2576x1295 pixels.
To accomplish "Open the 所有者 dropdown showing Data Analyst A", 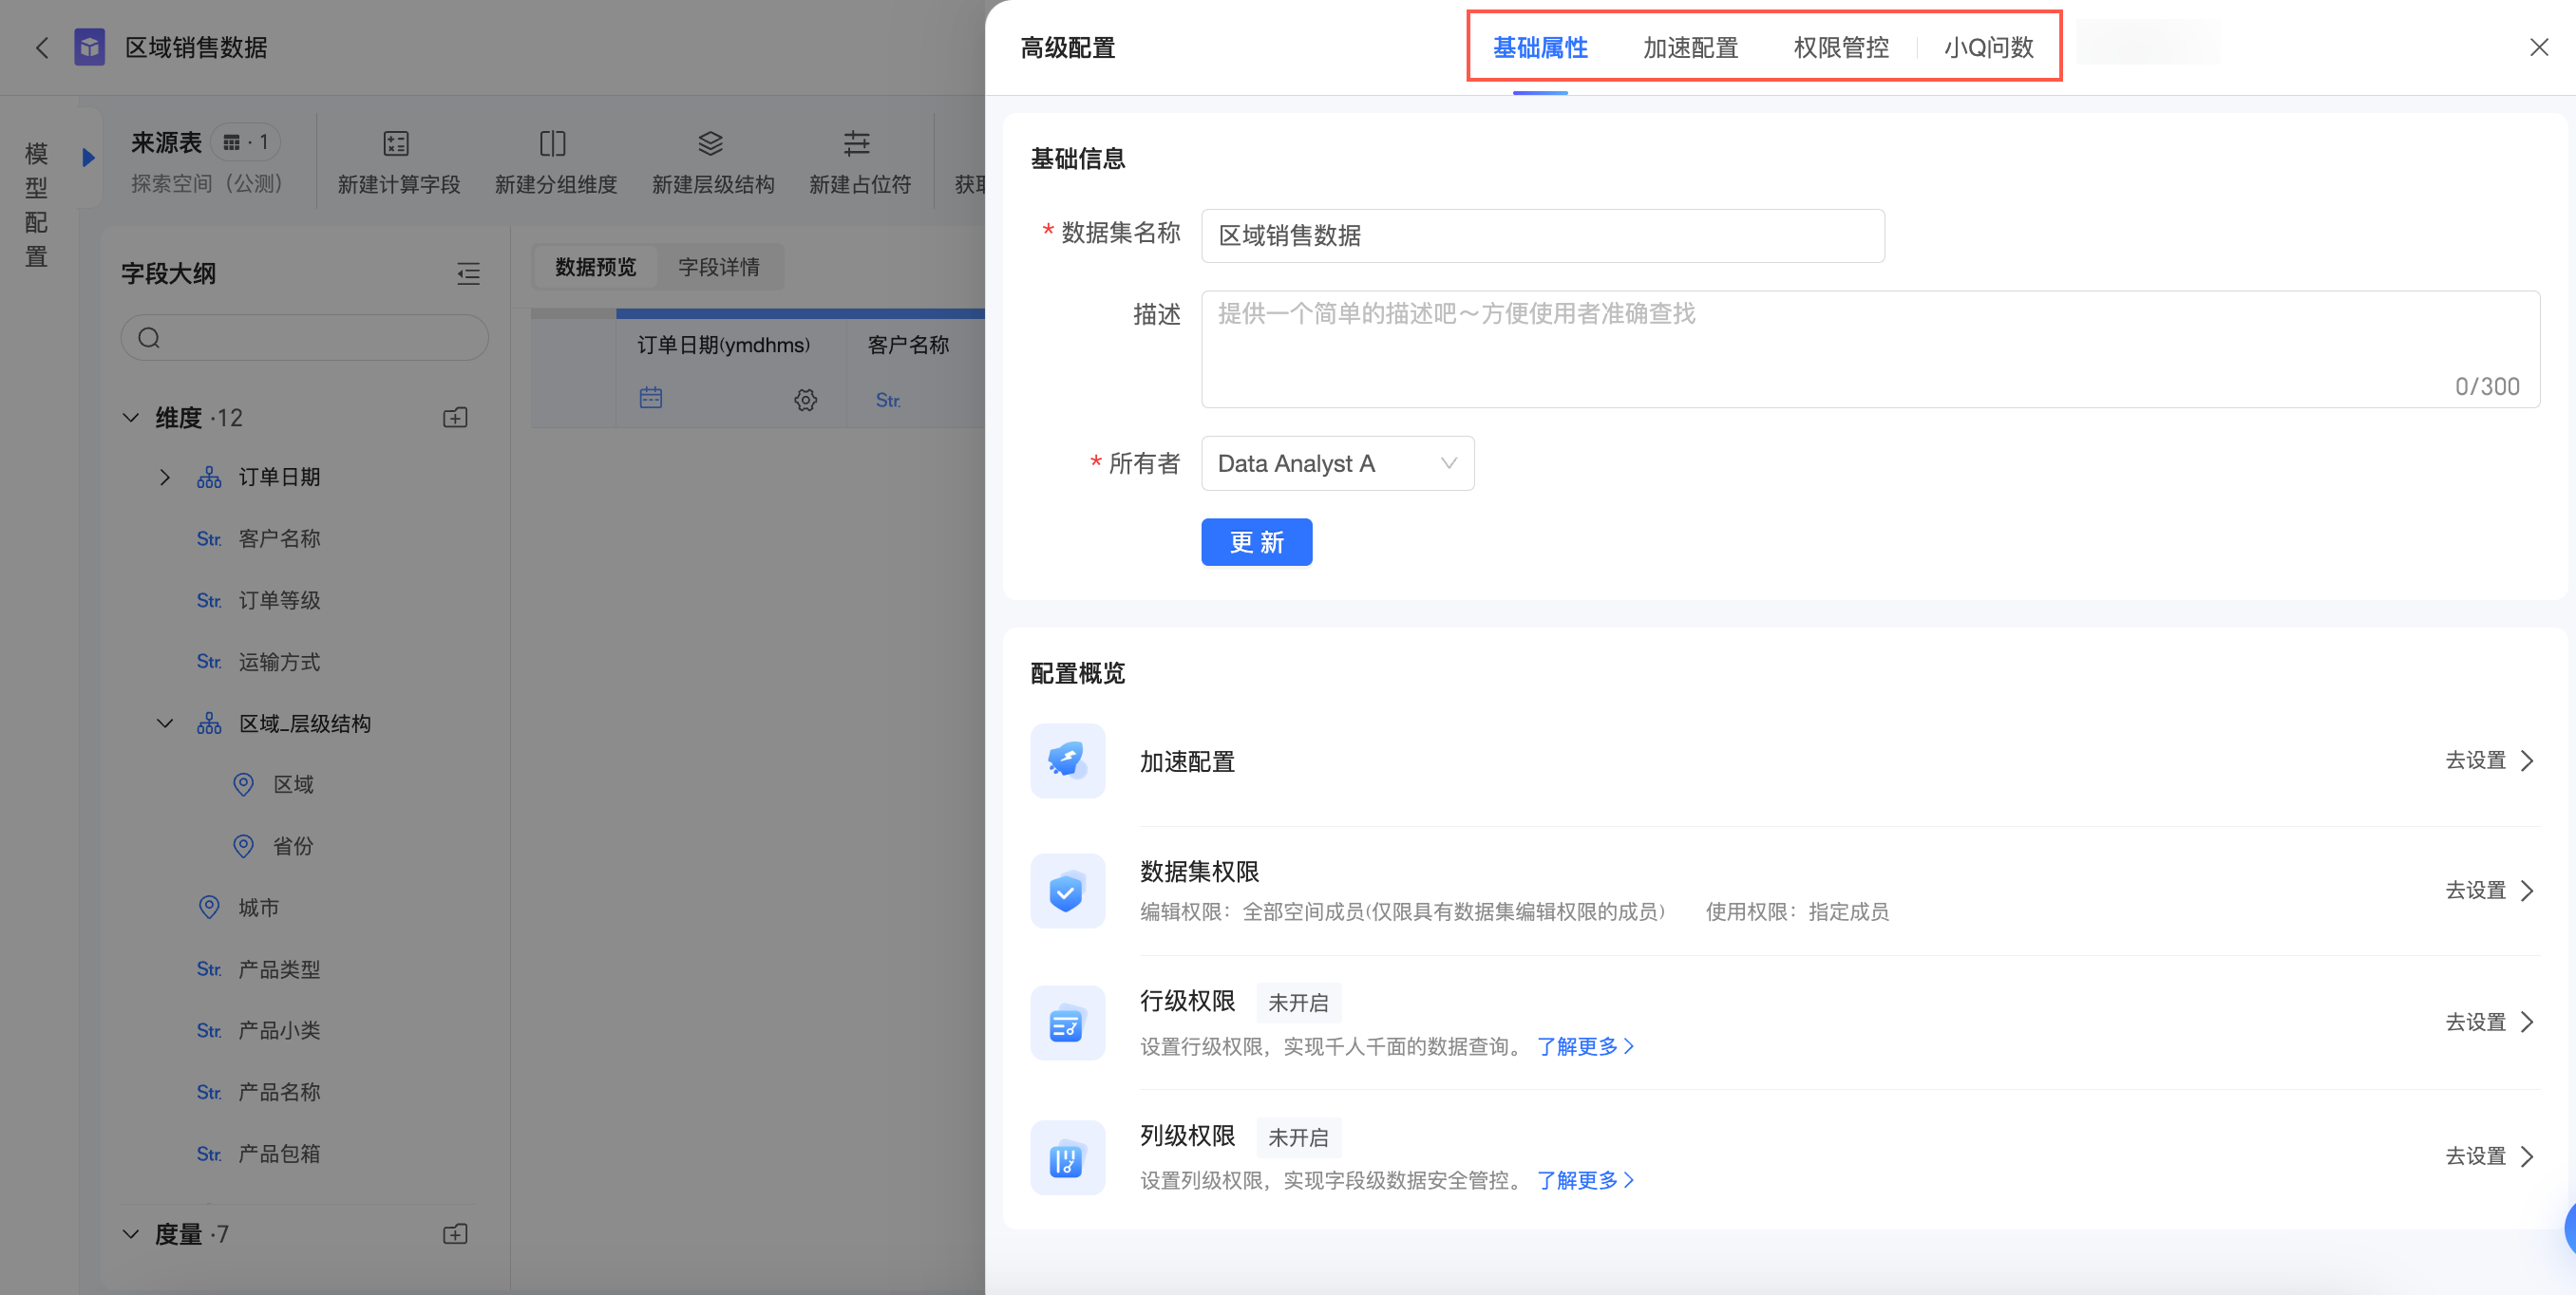I will 1337,462.
